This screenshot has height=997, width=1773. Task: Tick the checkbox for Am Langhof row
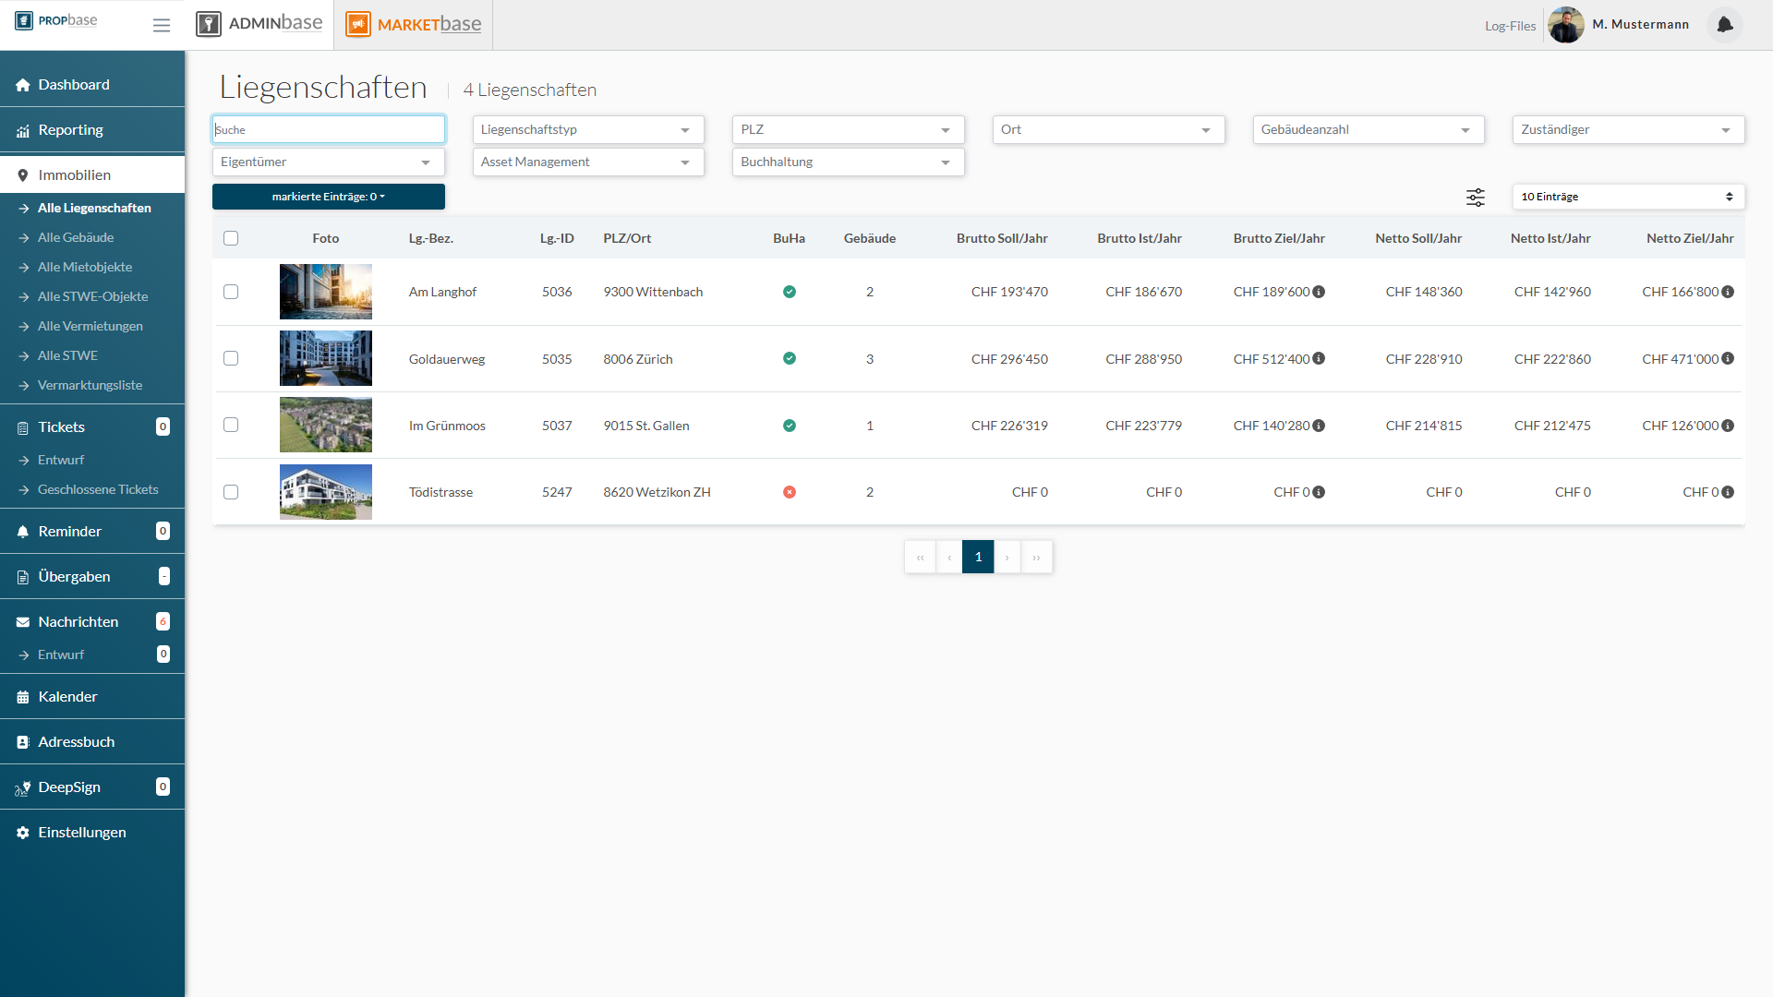[231, 292]
